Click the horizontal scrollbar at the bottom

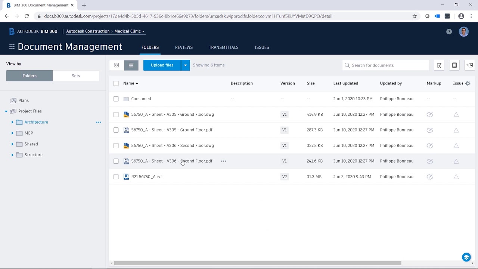coord(258,263)
